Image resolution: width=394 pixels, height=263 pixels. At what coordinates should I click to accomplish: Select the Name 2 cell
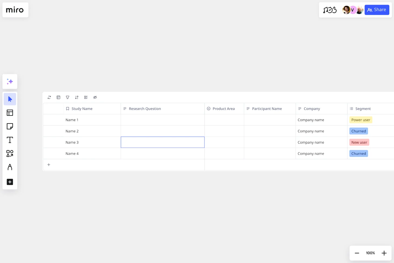[x=92, y=131]
